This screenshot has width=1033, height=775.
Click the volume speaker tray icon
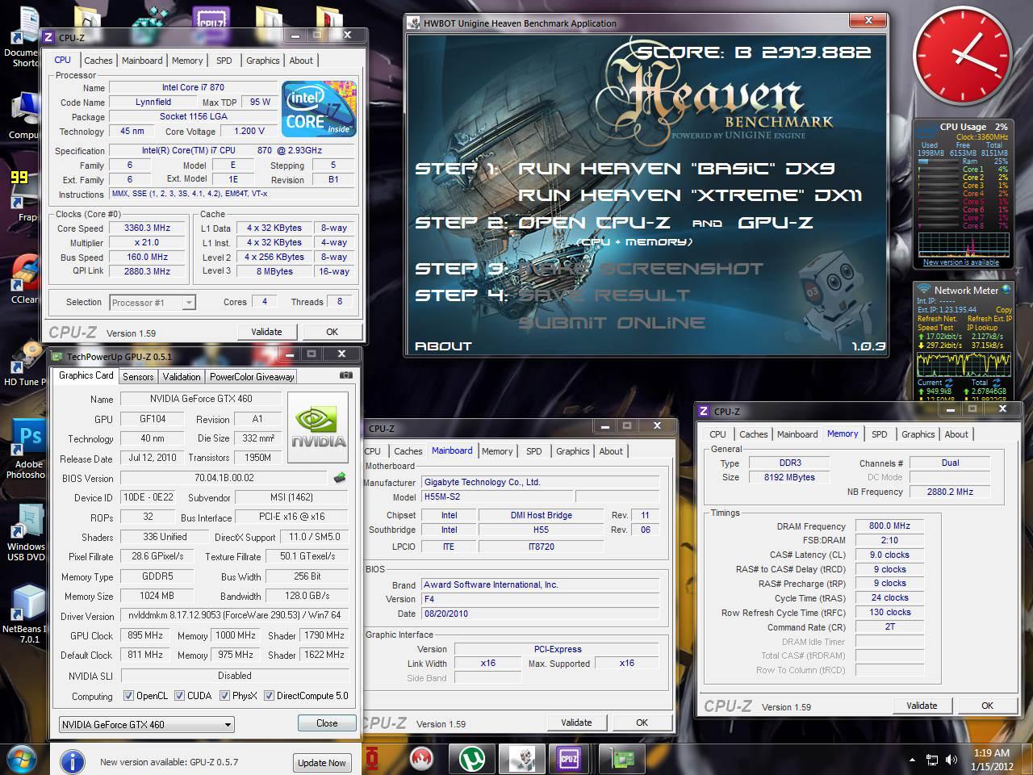click(953, 760)
